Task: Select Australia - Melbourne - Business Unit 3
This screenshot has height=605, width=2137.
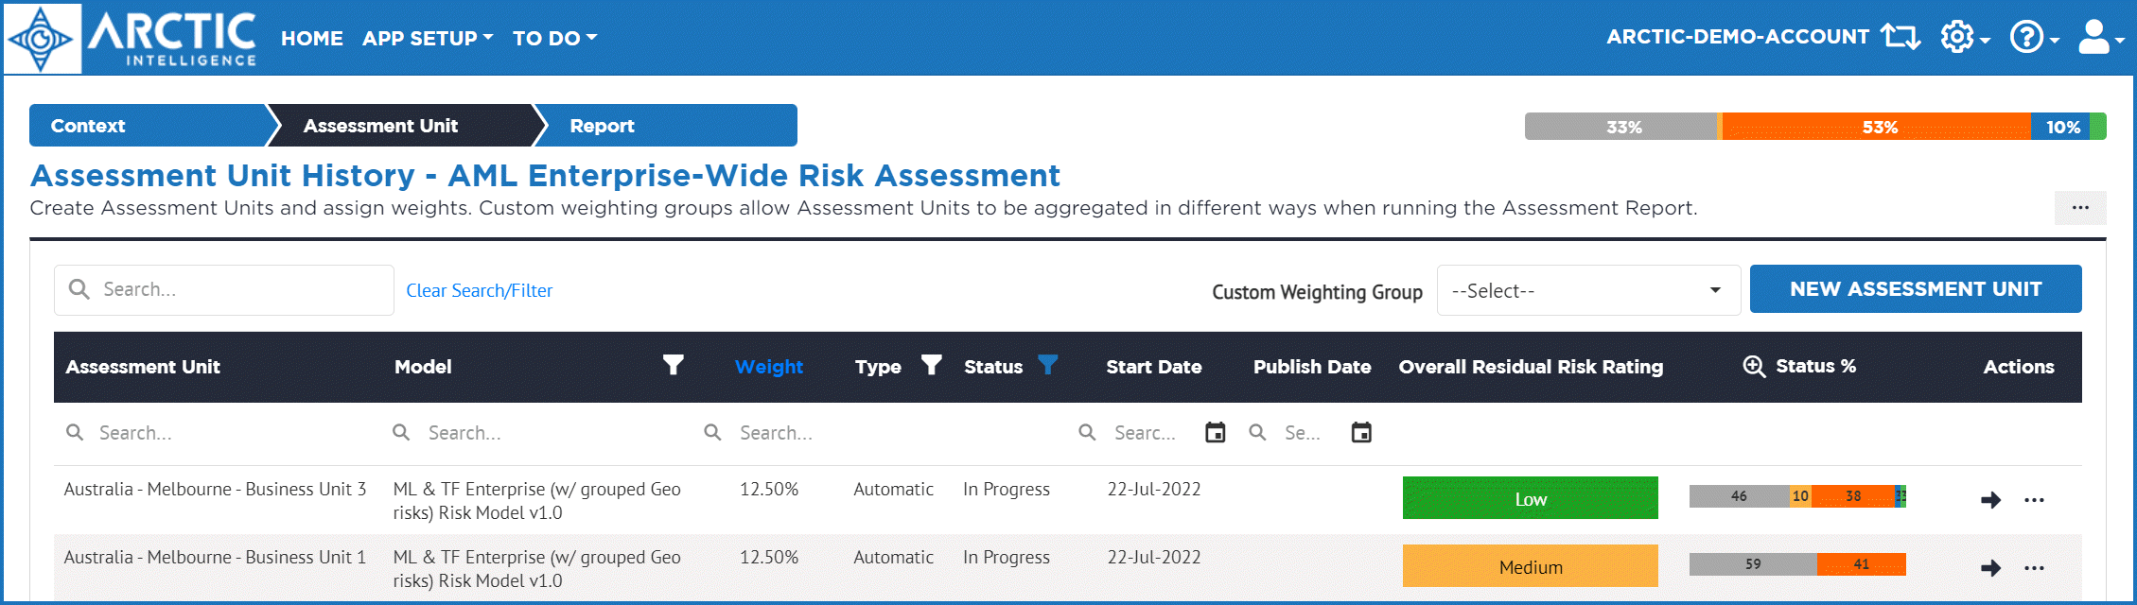Action: click(x=215, y=490)
